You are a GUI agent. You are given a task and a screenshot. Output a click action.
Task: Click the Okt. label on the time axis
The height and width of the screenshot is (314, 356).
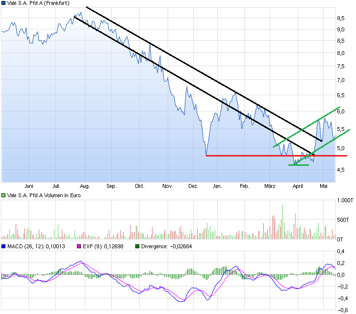pos(140,186)
